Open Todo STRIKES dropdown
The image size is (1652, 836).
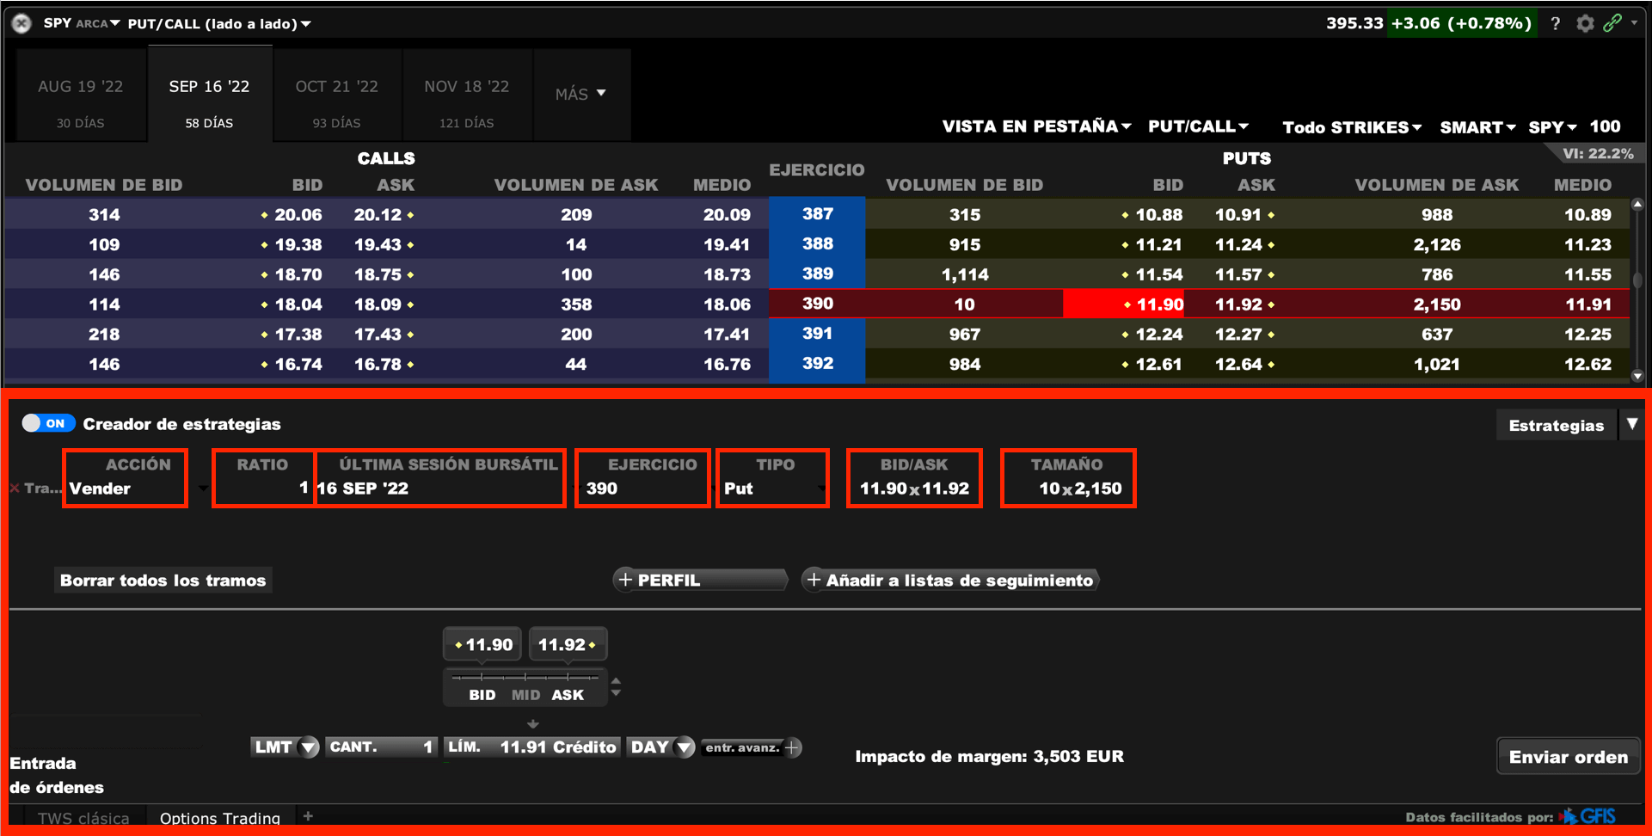(1352, 127)
